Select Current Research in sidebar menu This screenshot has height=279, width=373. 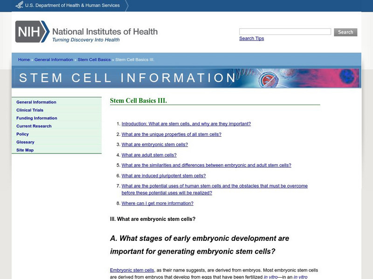(34, 126)
